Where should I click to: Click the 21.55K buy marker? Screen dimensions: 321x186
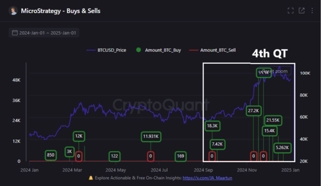click(273, 120)
